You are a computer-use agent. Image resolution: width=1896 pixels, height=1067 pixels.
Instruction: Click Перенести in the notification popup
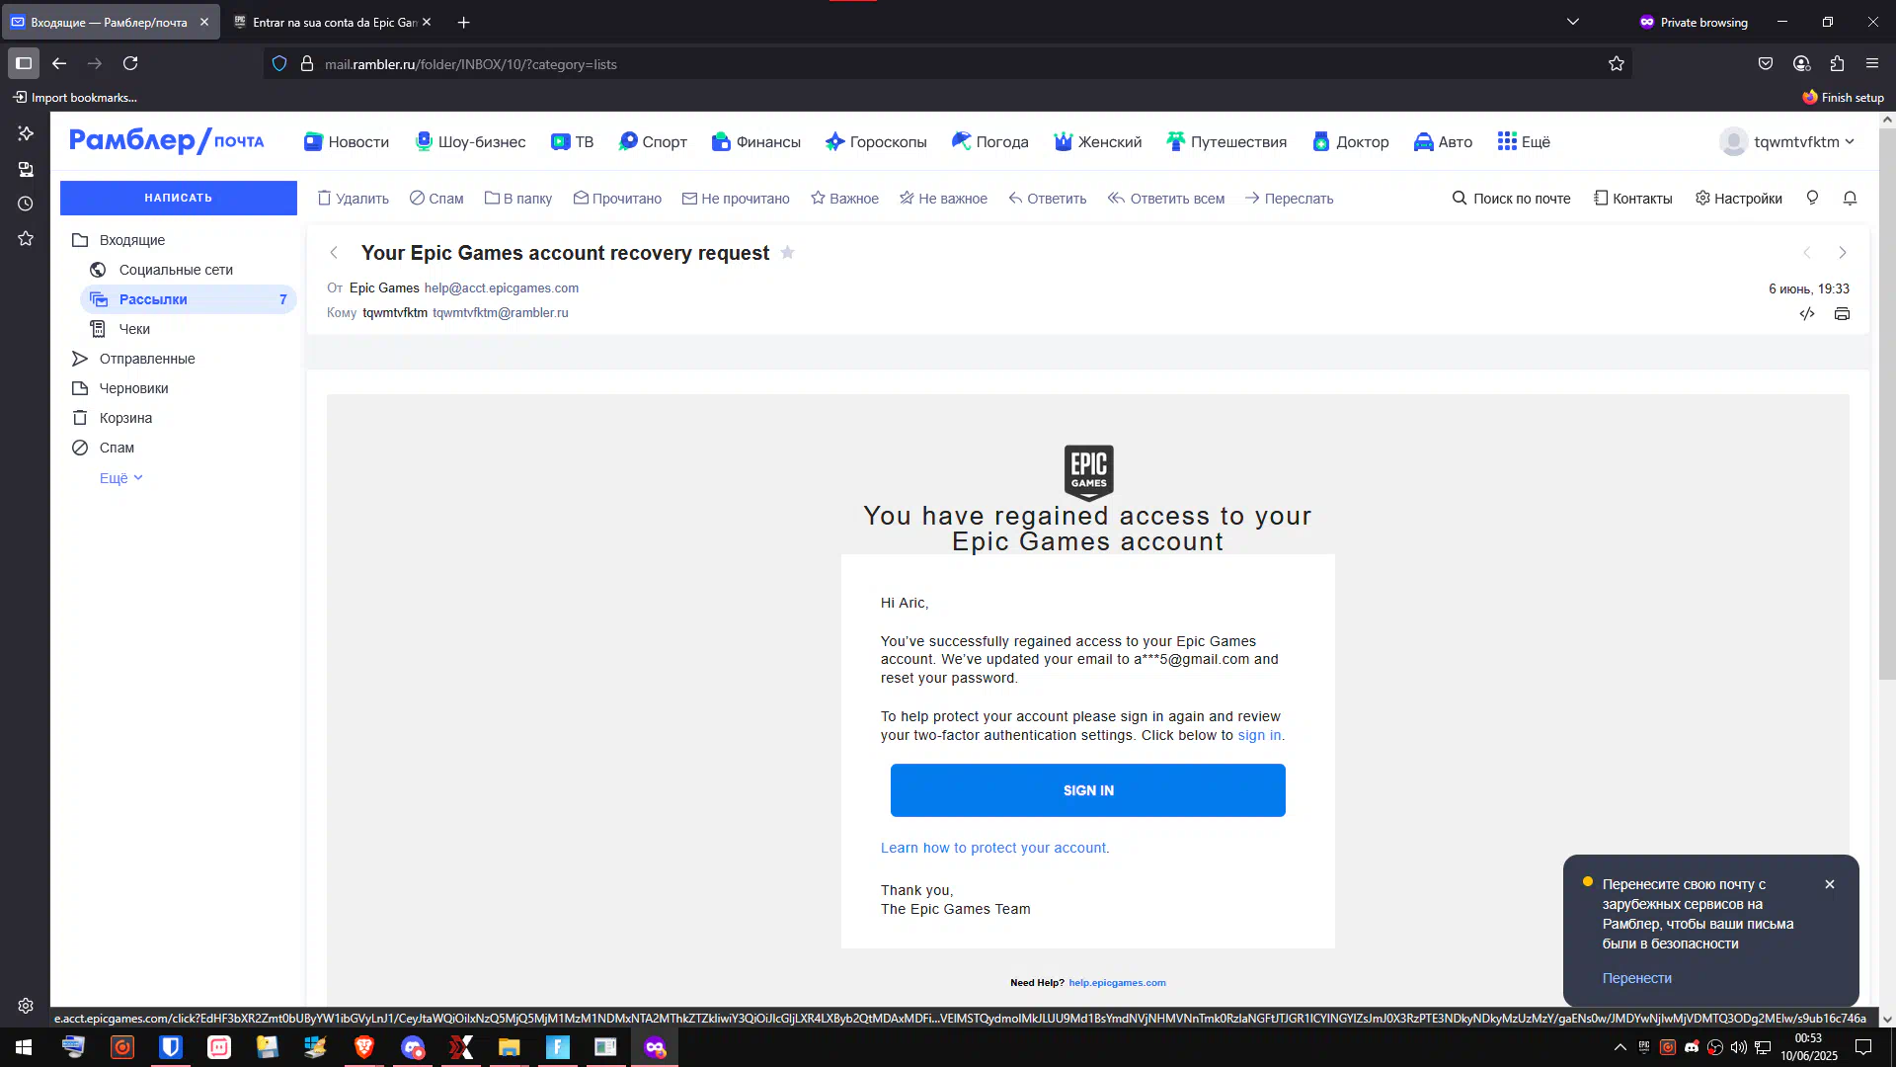coord(1636,978)
